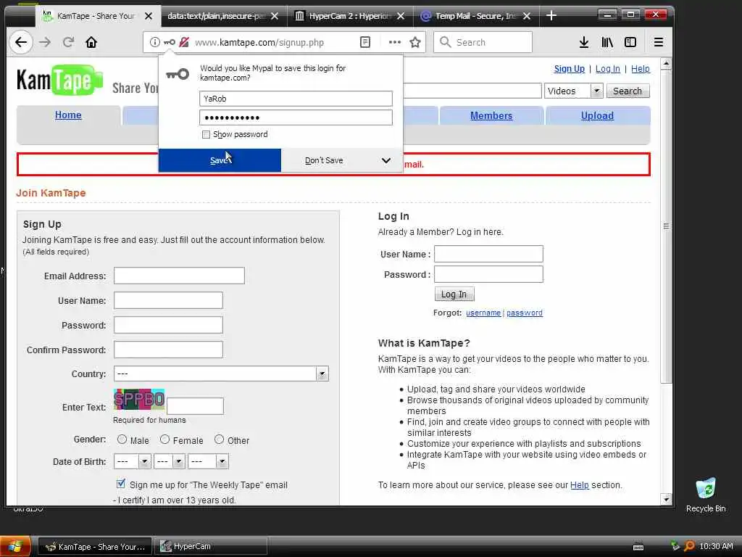Click the page scrollbar up arrow
Viewport: 742px width, 557px height.
point(667,63)
